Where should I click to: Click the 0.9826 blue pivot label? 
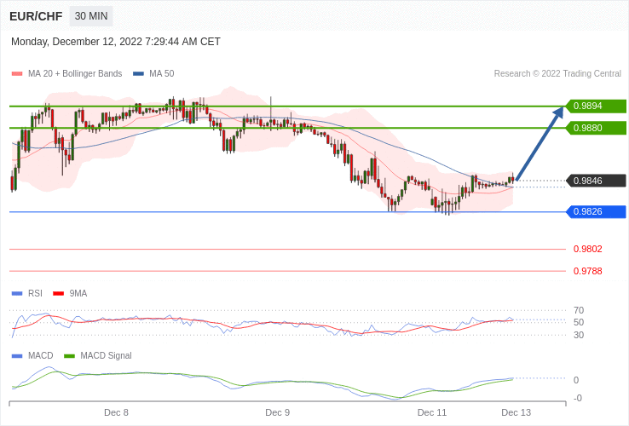(596, 212)
